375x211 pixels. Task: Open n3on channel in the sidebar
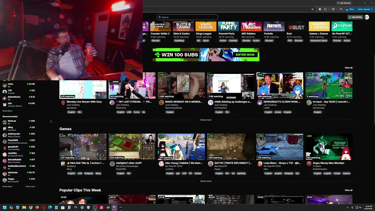click(x=19, y=85)
